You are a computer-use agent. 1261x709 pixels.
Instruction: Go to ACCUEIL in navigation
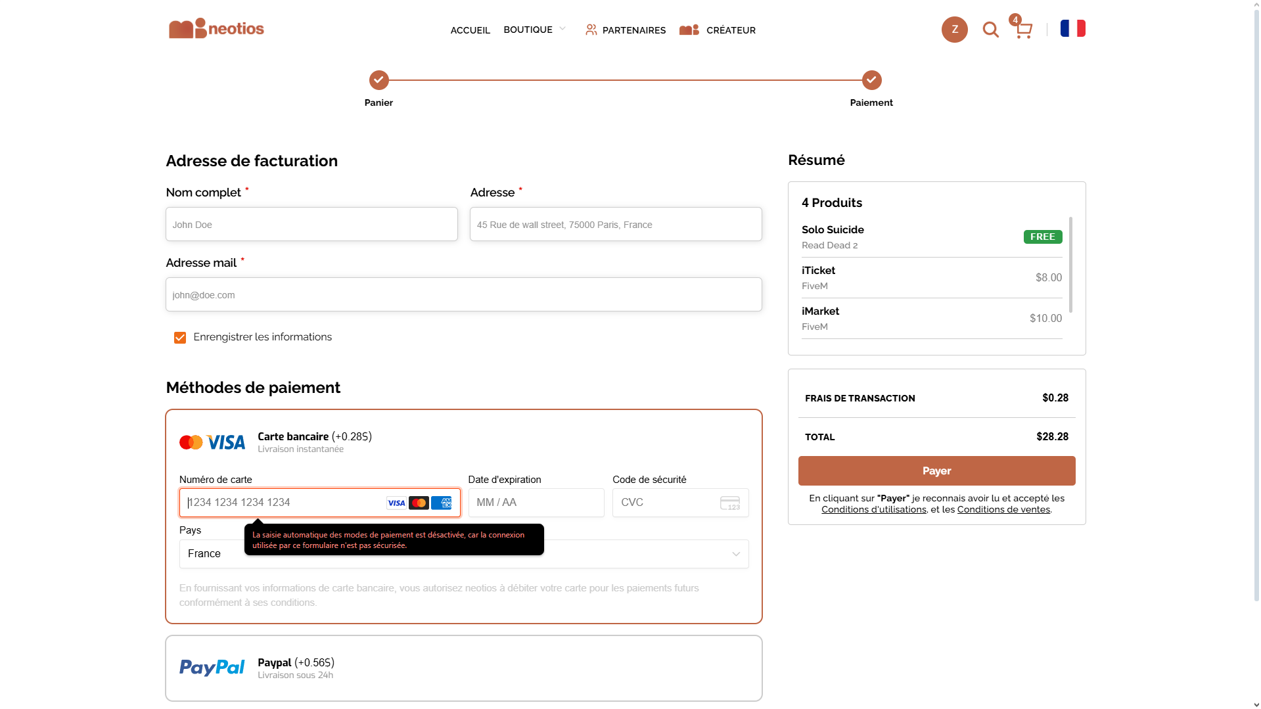(x=470, y=30)
